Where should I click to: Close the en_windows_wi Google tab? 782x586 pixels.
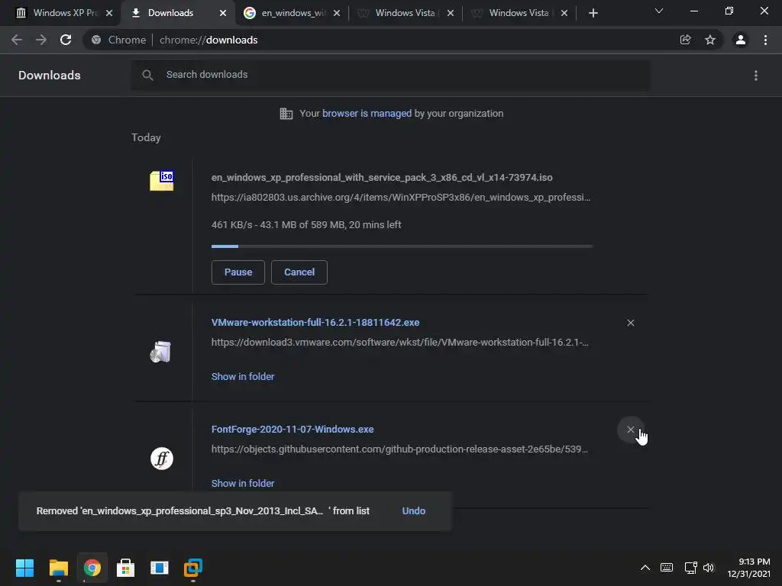click(x=337, y=13)
